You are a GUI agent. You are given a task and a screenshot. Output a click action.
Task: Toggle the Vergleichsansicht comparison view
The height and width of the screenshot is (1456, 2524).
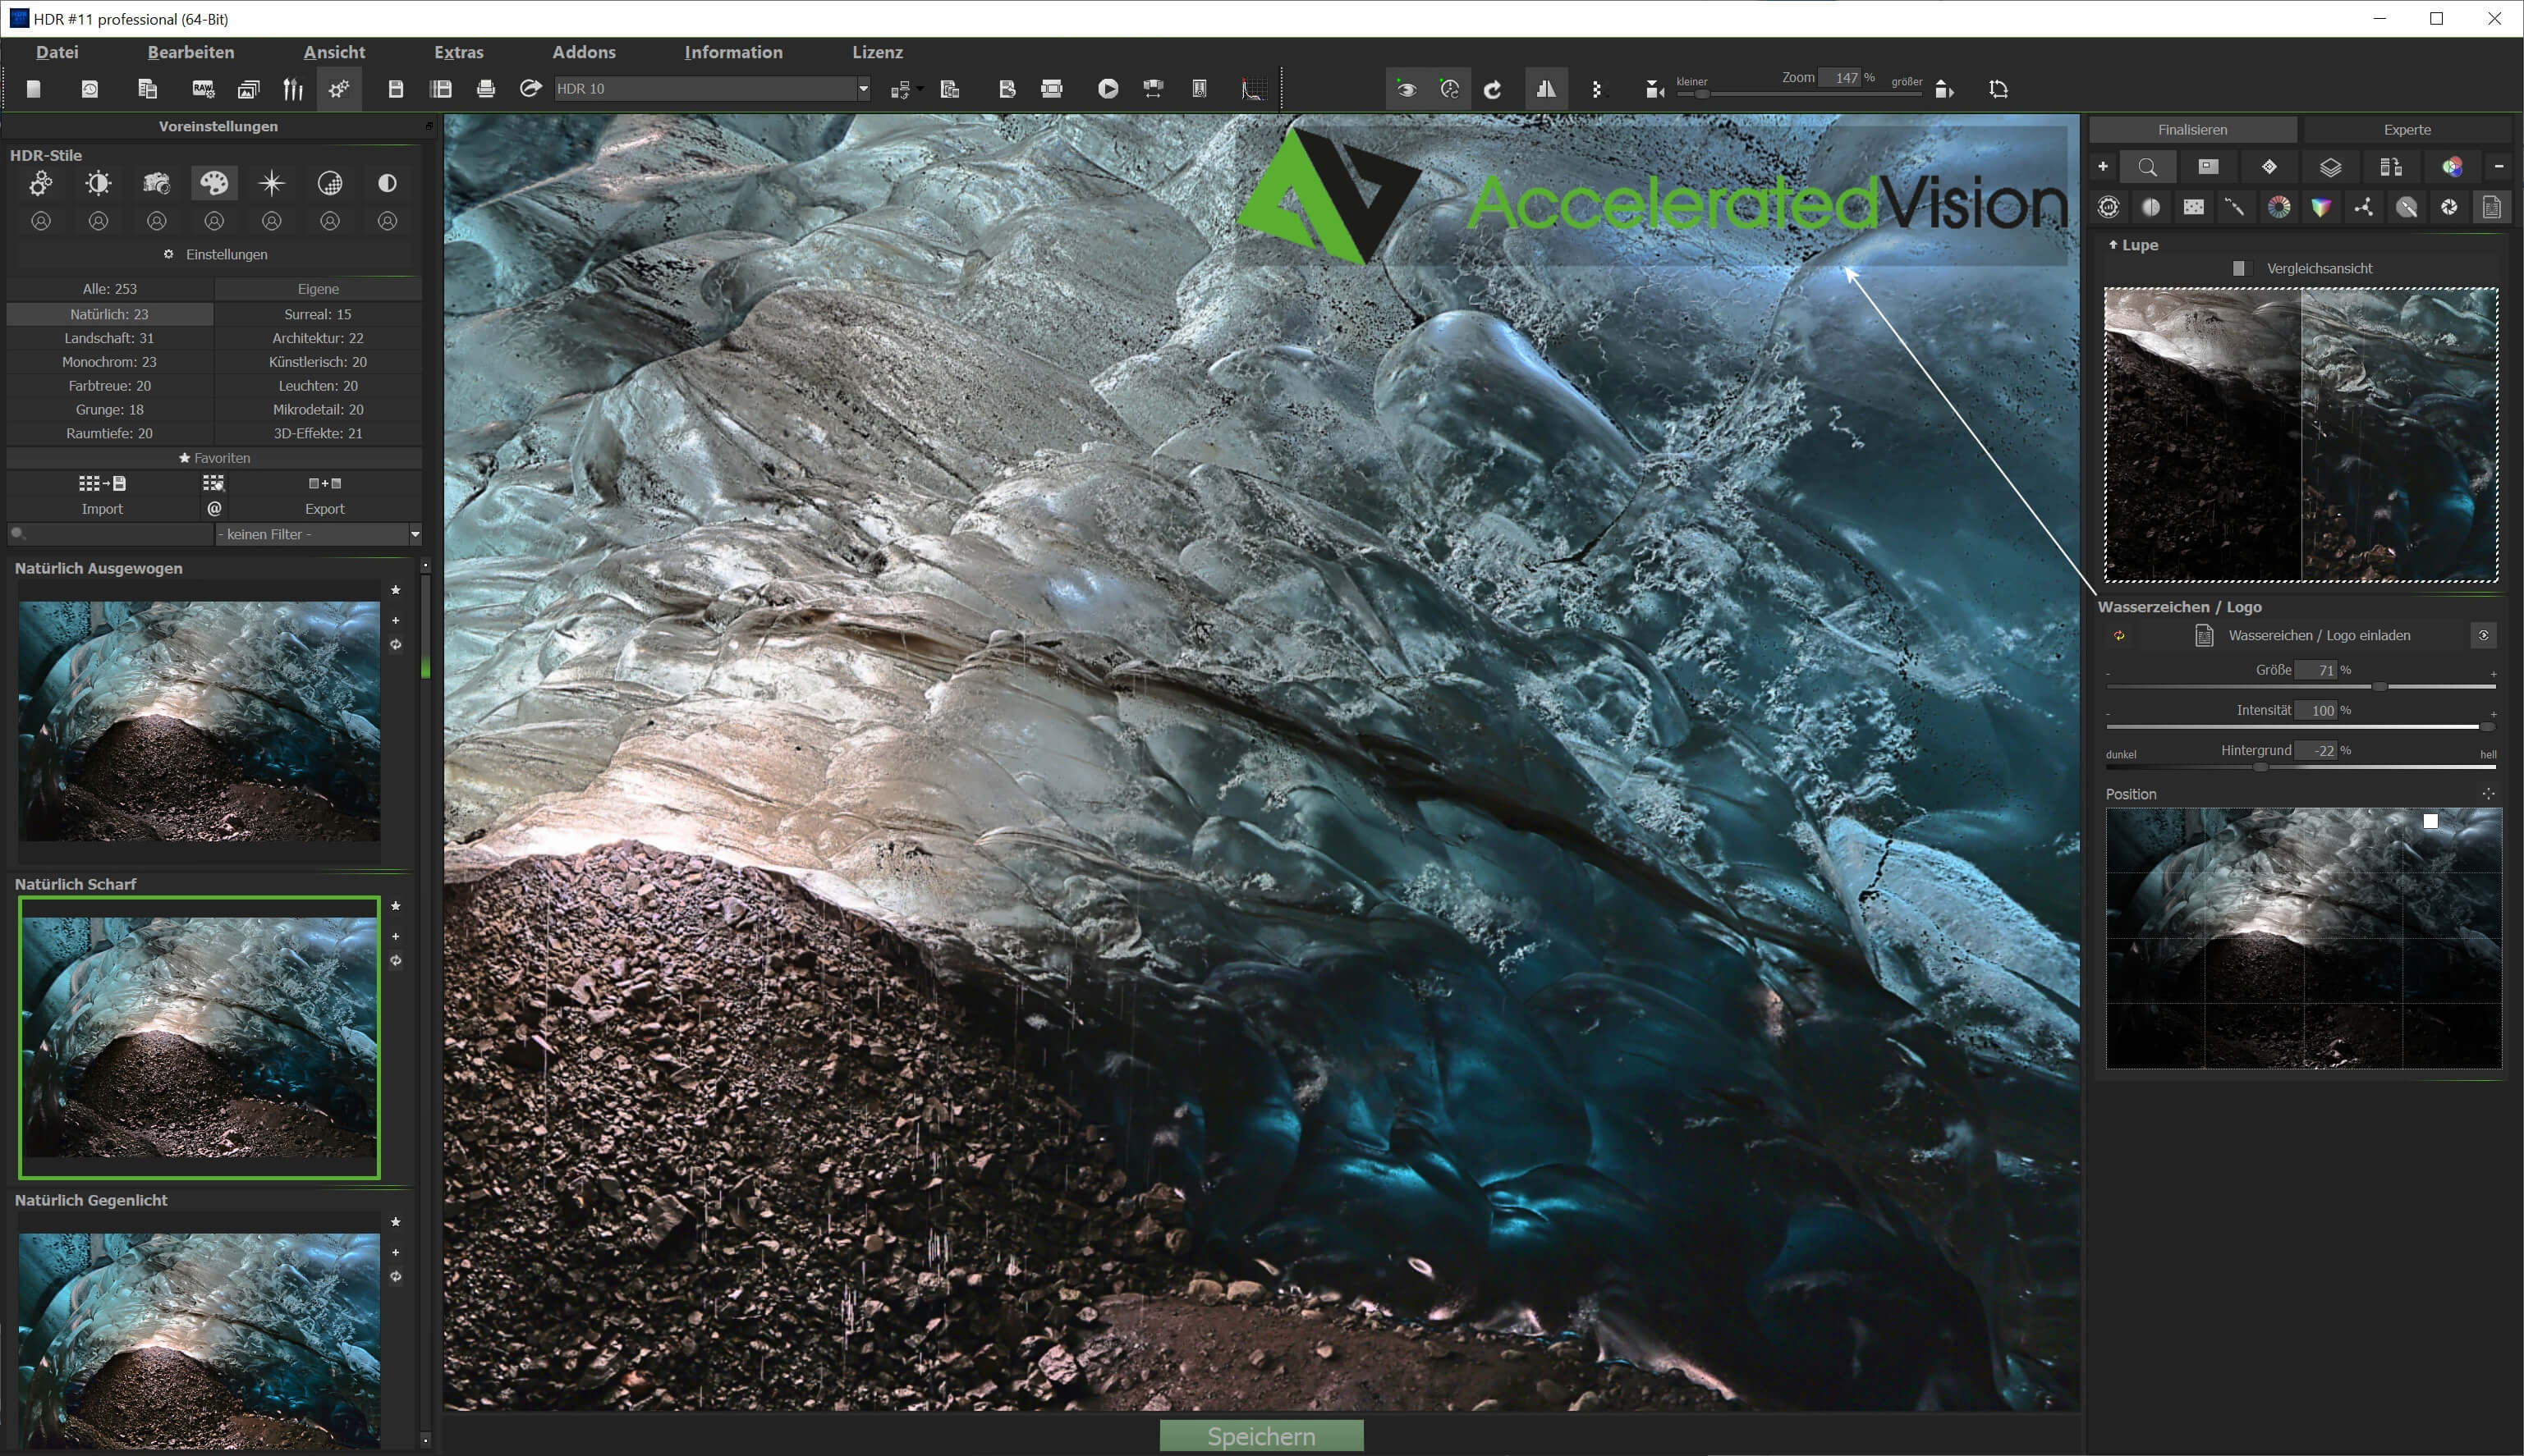2239,268
